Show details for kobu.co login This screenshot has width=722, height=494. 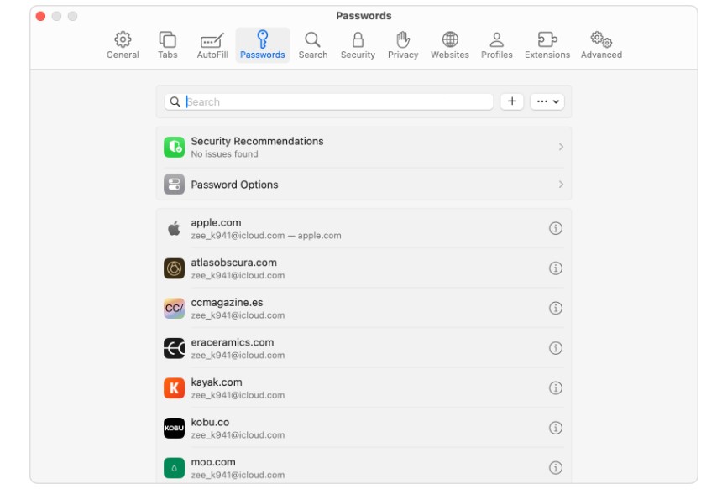555,428
